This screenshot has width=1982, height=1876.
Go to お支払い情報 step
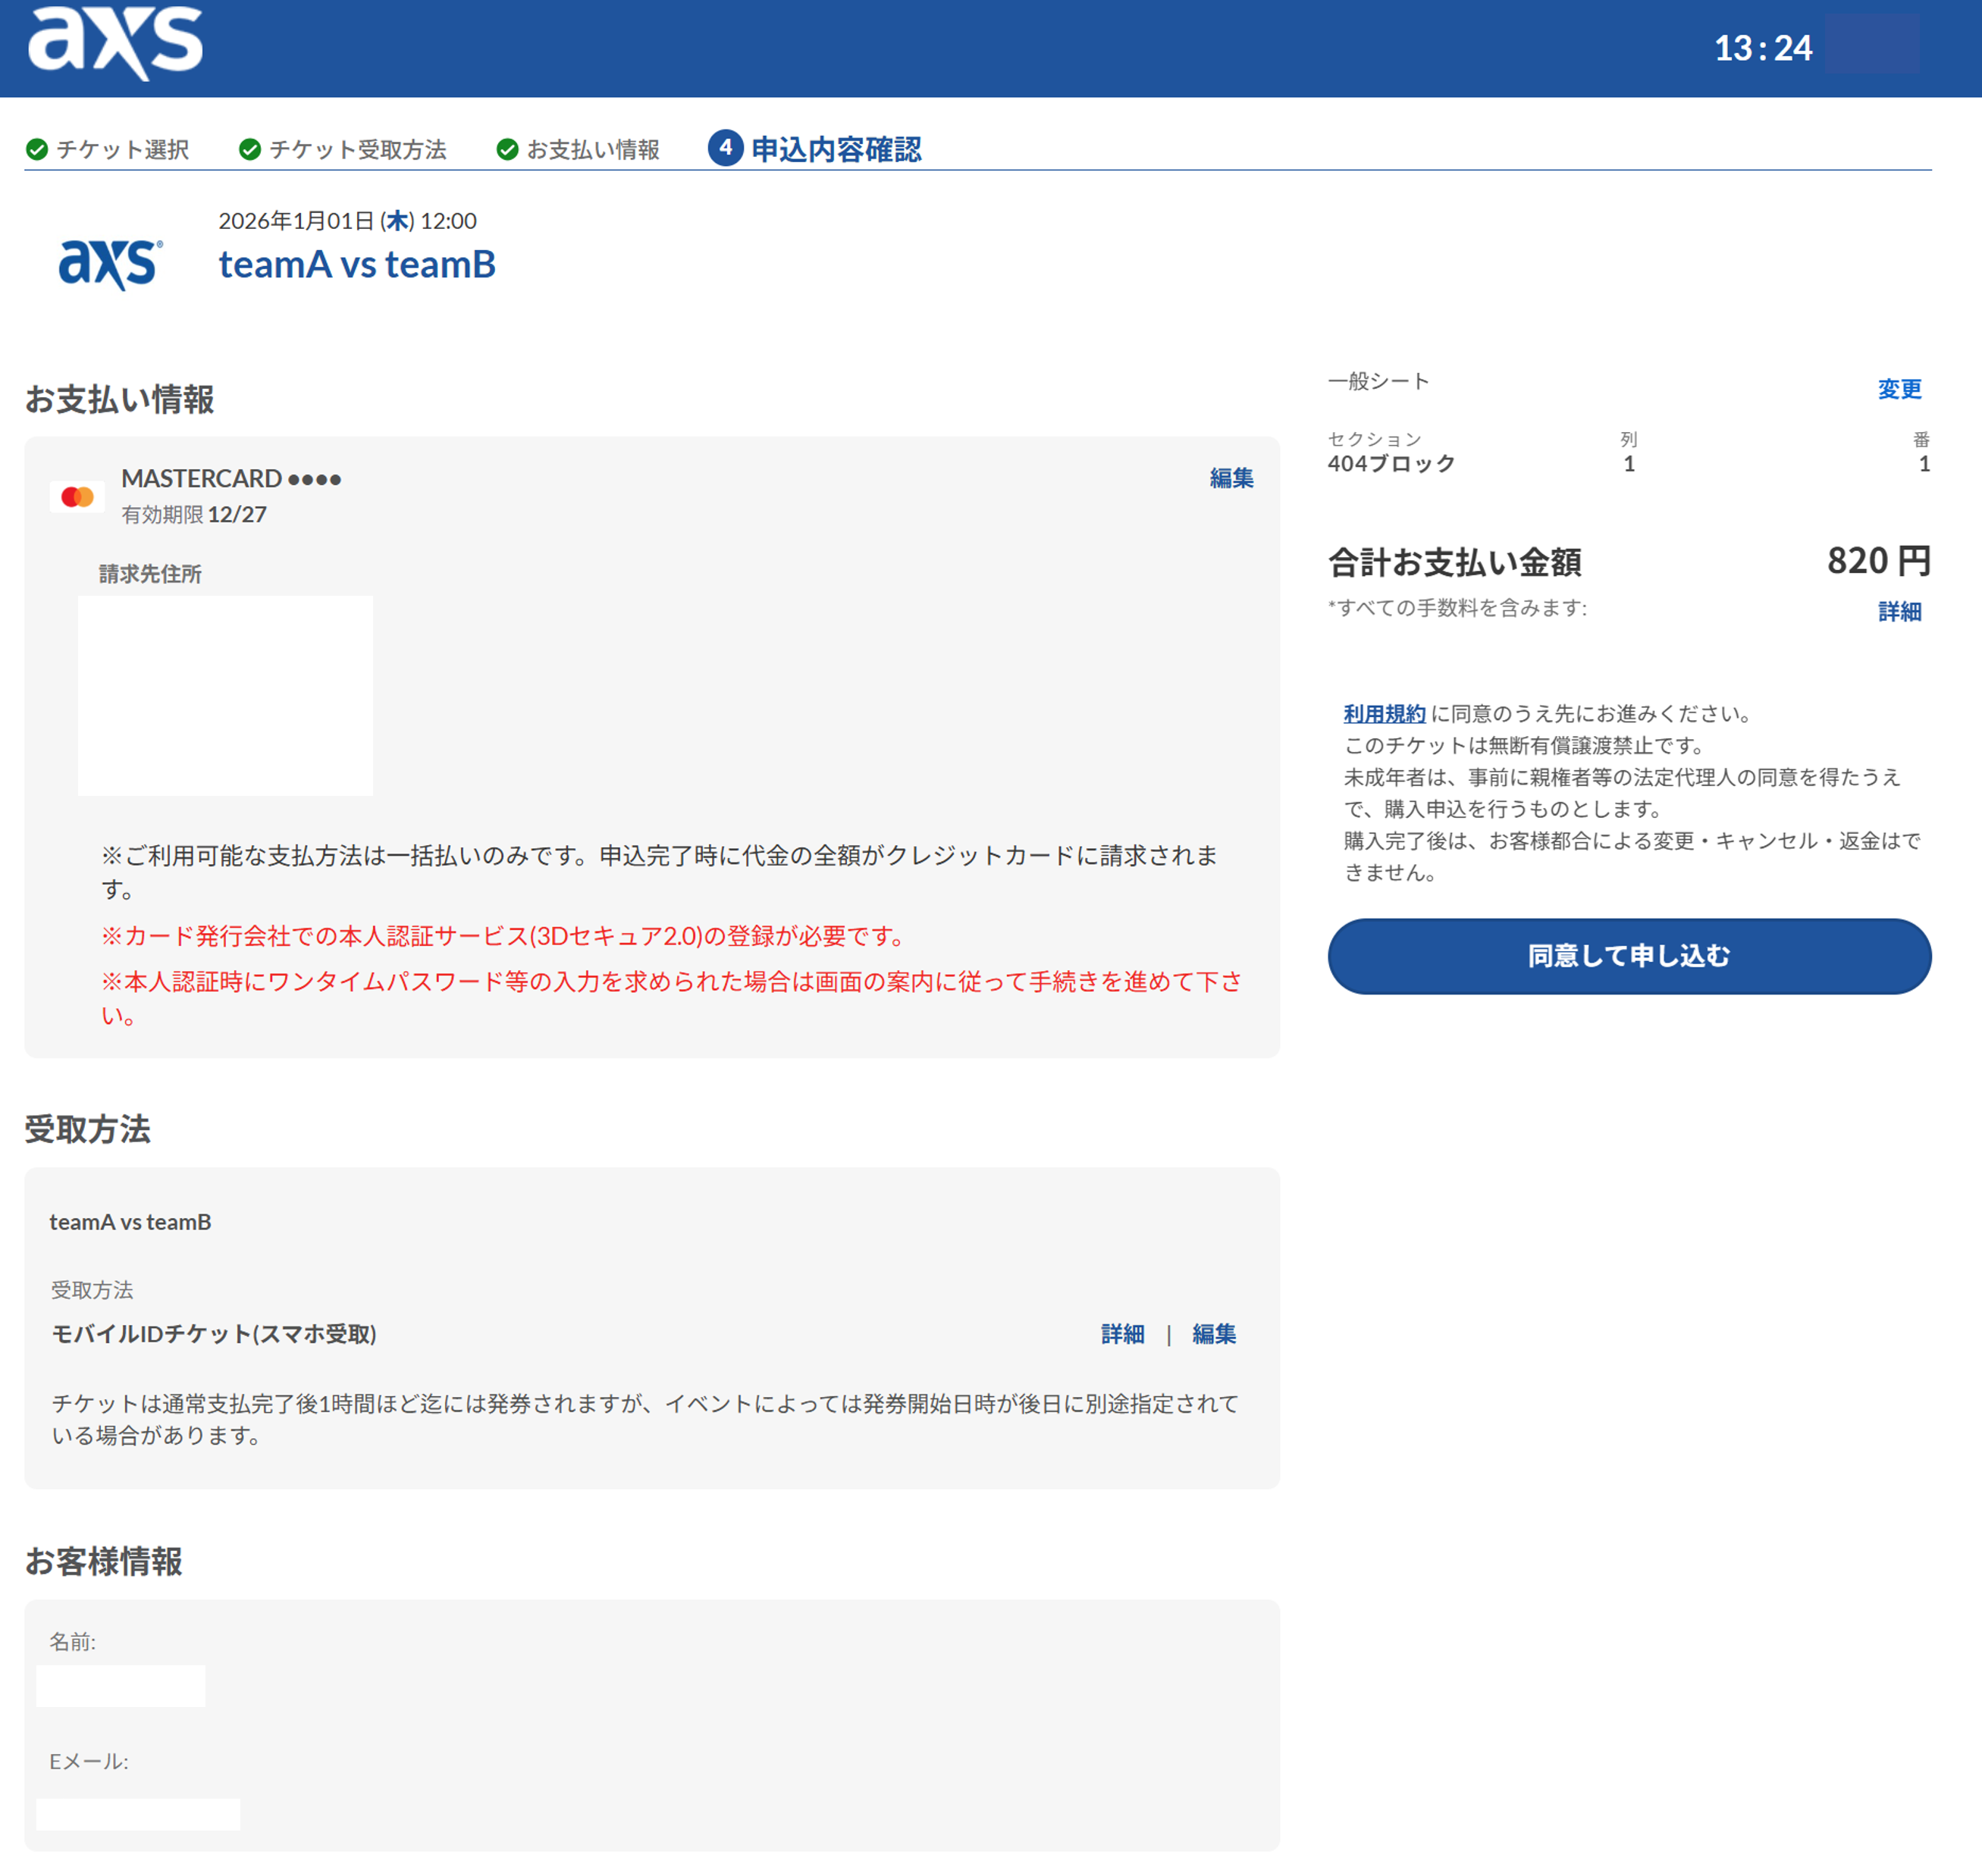tap(592, 150)
